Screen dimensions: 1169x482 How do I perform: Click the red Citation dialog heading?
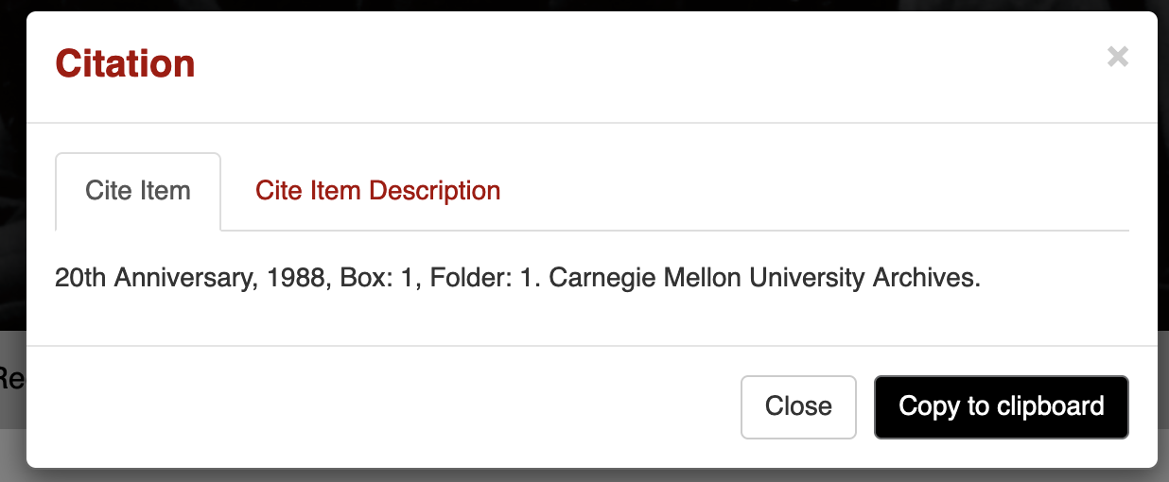tap(125, 64)
